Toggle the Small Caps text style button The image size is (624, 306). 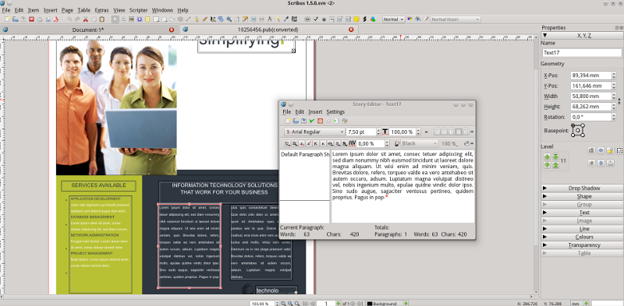[x=323, y=143]
